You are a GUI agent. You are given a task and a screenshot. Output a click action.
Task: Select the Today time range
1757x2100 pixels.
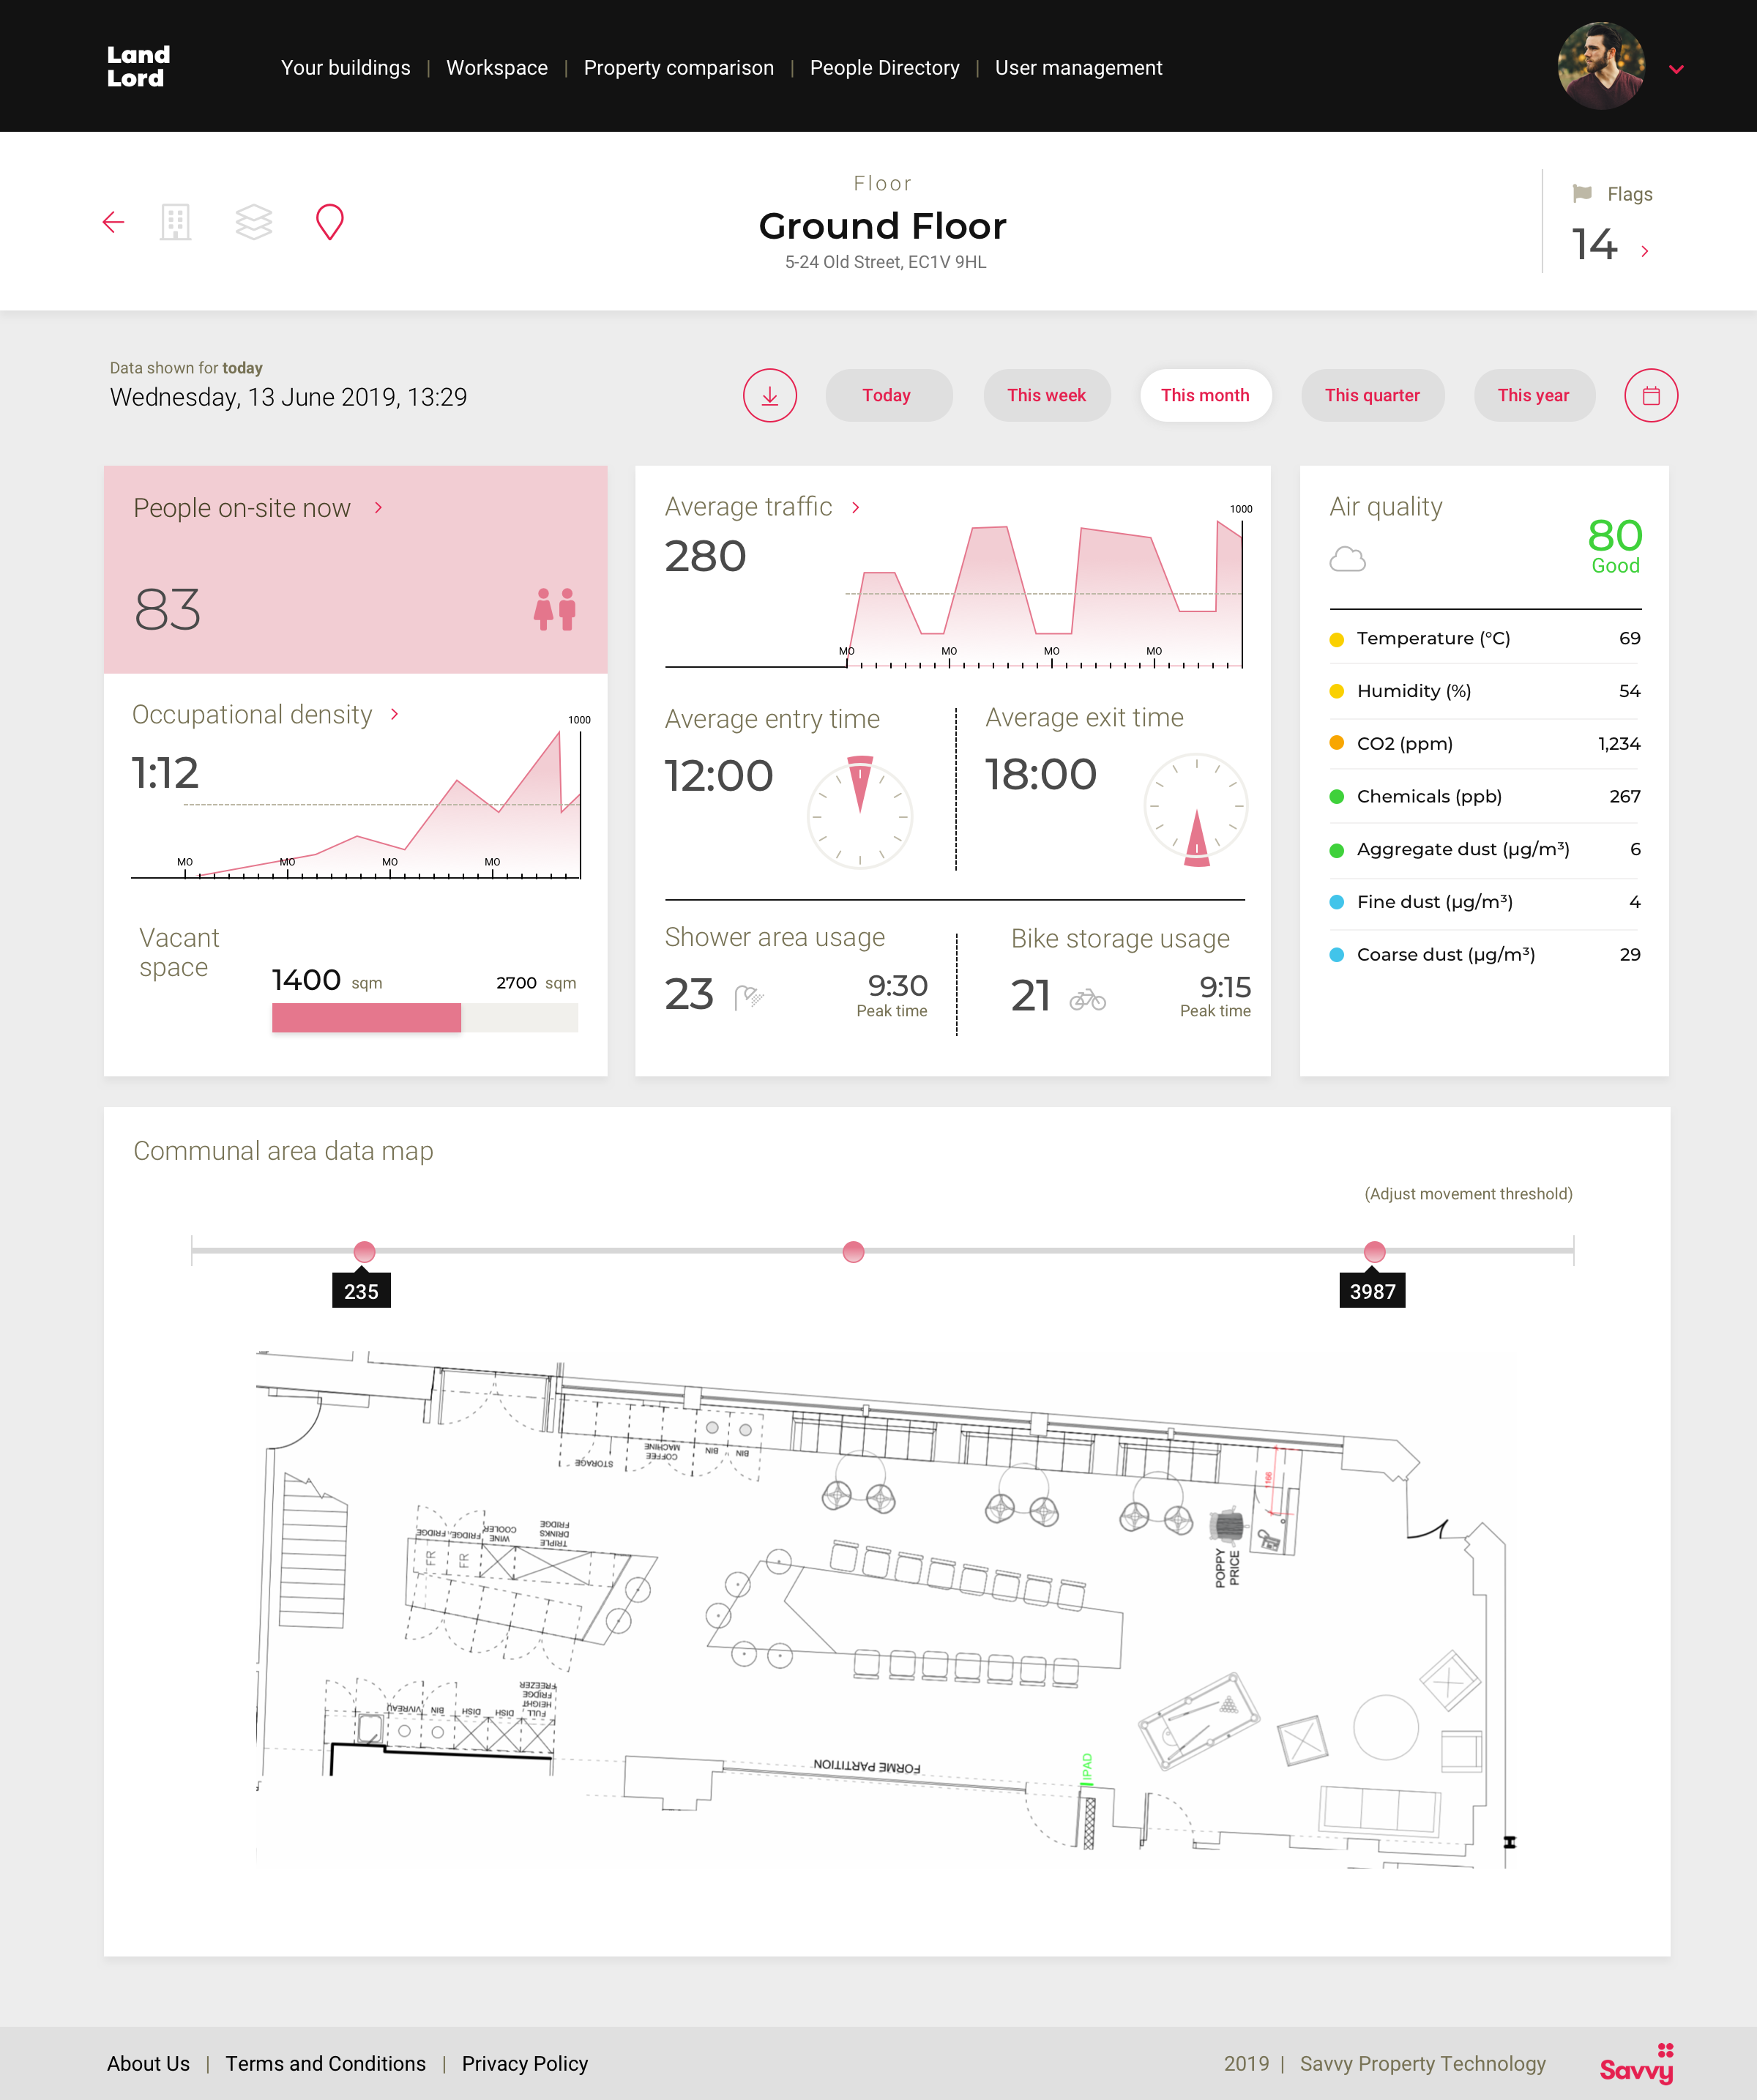887,396
